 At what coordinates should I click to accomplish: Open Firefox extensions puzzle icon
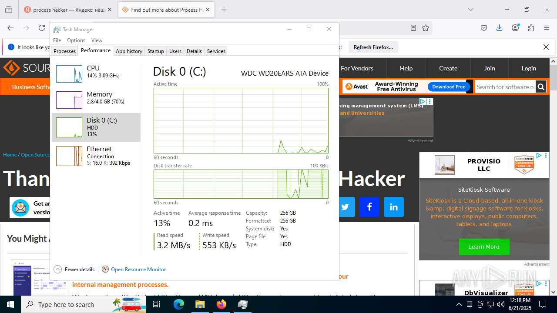pos(531,28)
